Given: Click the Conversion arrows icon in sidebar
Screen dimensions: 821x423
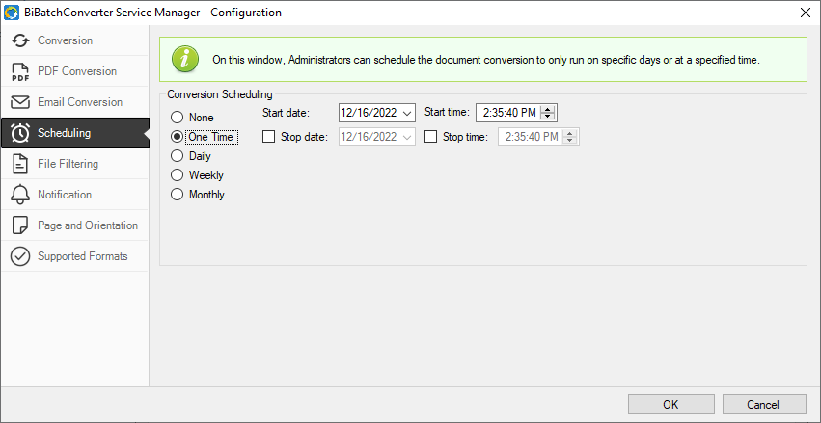Looking at the screenshot, I should point(20,40).
